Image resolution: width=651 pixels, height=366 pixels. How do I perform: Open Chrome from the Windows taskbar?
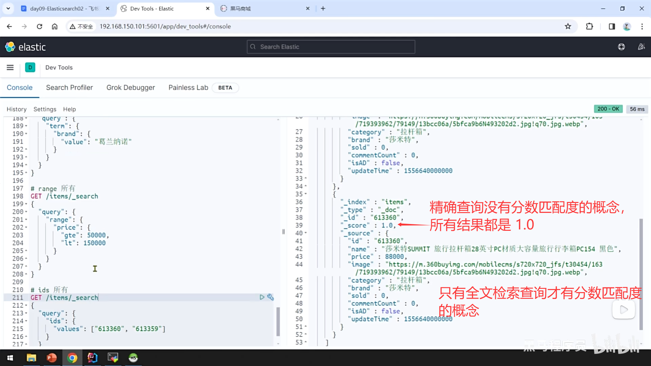pos(72,358)
